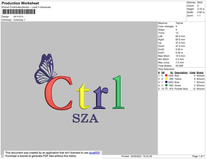Click the red letter C in design
The image size is (206, 159).
tap(58, 93)
